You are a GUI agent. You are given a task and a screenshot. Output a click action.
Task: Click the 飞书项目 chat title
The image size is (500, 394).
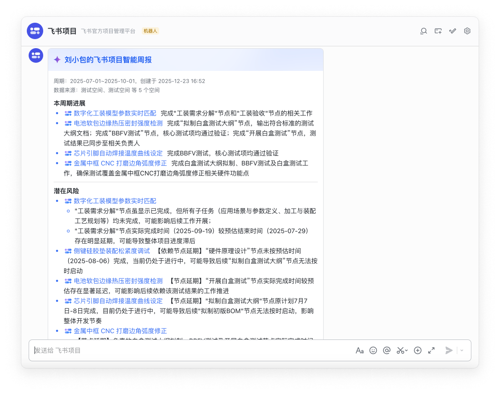click(x=62, y=31)
